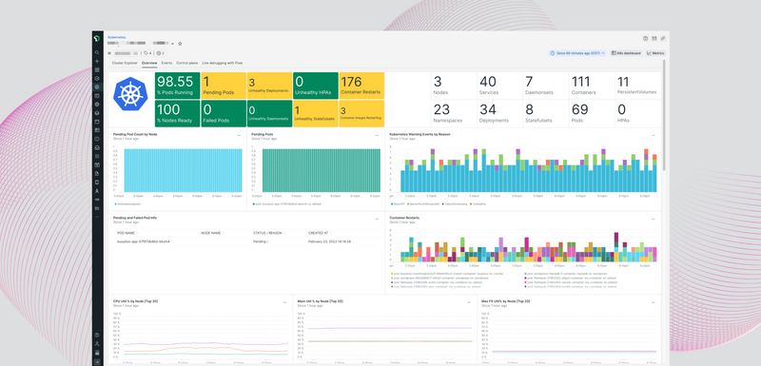Click the New Relic logo in sidebar
This screenshot has height=366, width=761.
click(97, 38)
